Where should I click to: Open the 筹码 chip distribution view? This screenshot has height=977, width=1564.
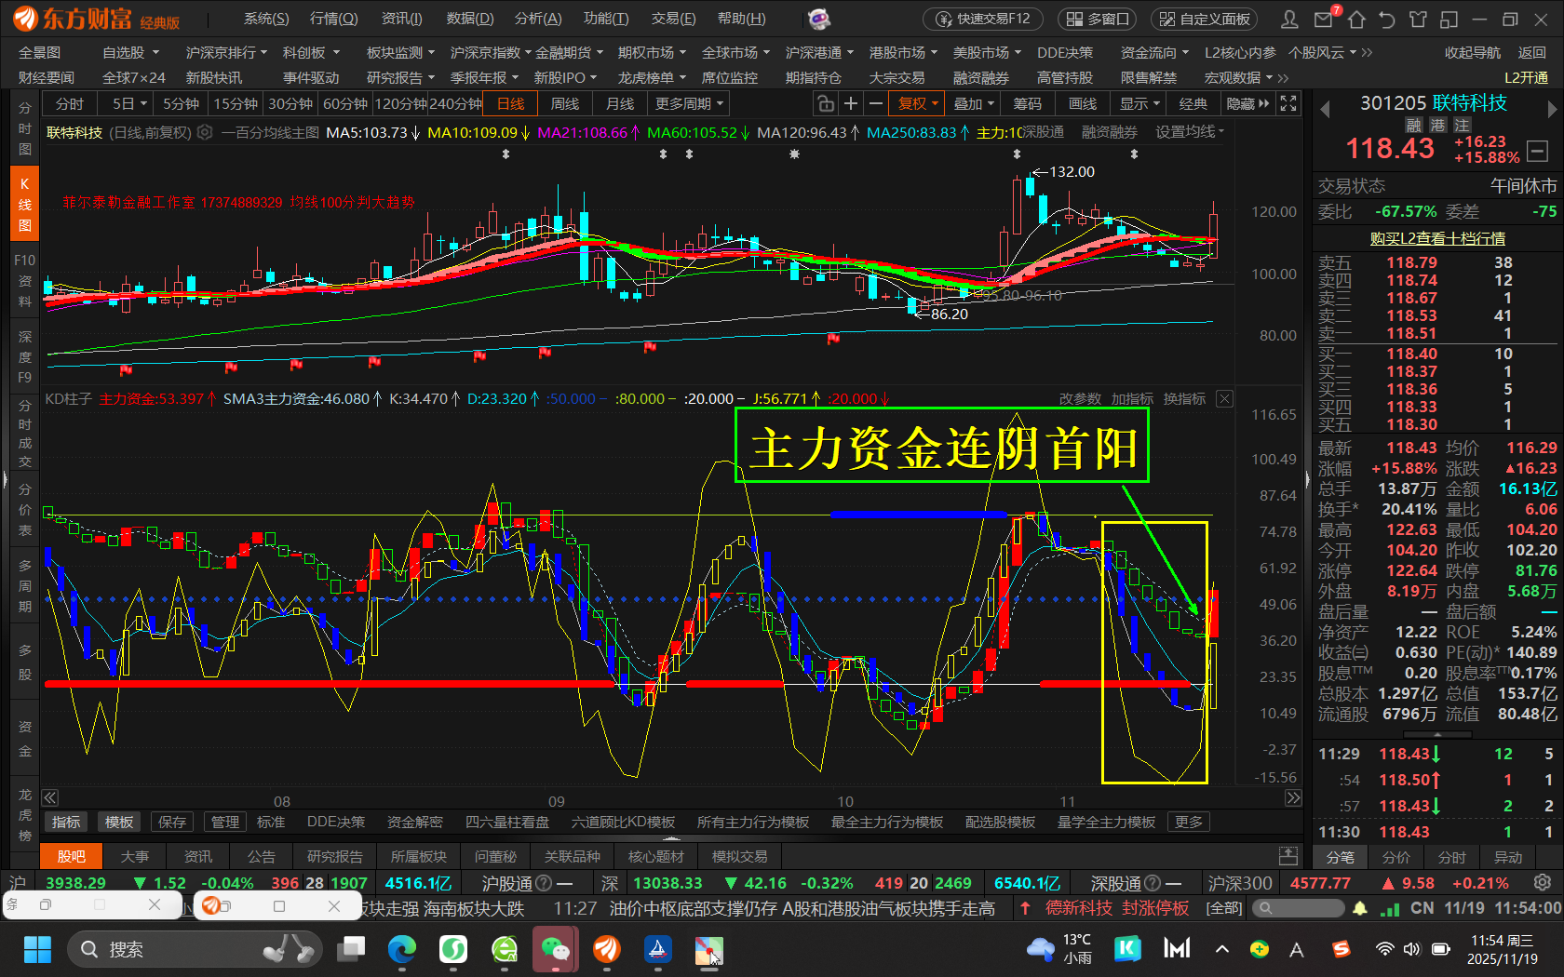point(1028,103)
